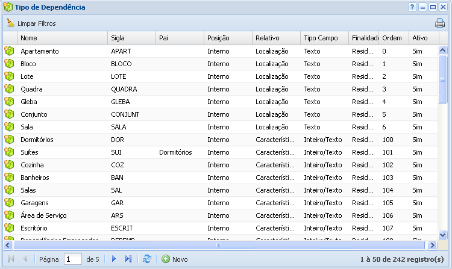Focus the page number input field
Image resolution: width=452 pixels, height=269 pixels.
pyautogui.click(x=72, y=259)
